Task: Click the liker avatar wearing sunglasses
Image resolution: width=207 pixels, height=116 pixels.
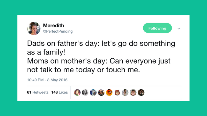Action: coord(101,92)
